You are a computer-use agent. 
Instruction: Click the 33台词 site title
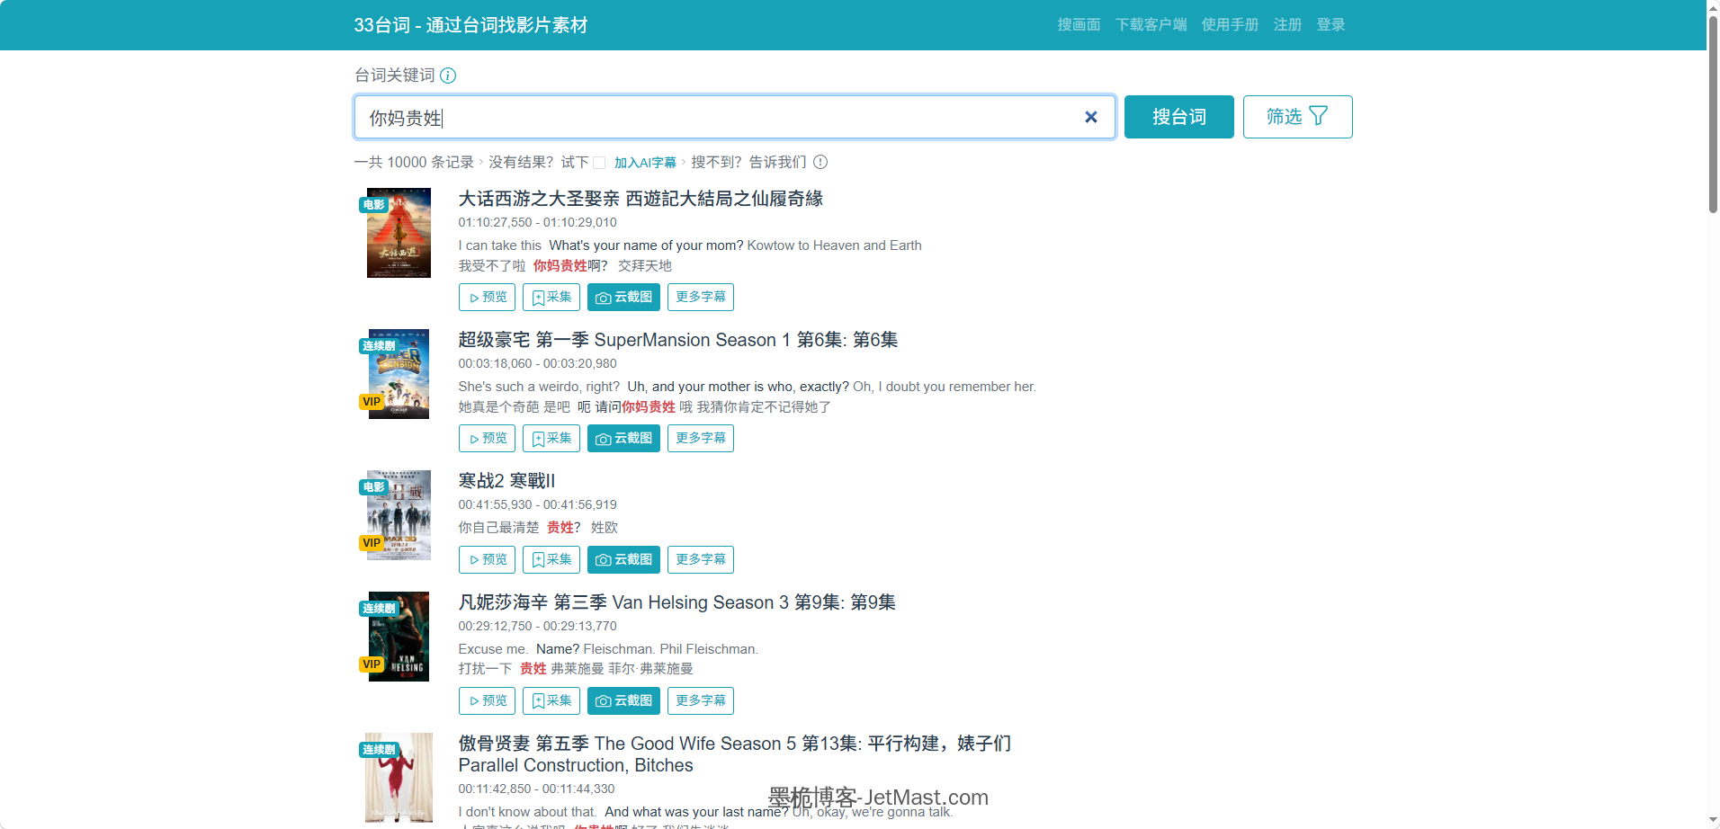[470, 25]
